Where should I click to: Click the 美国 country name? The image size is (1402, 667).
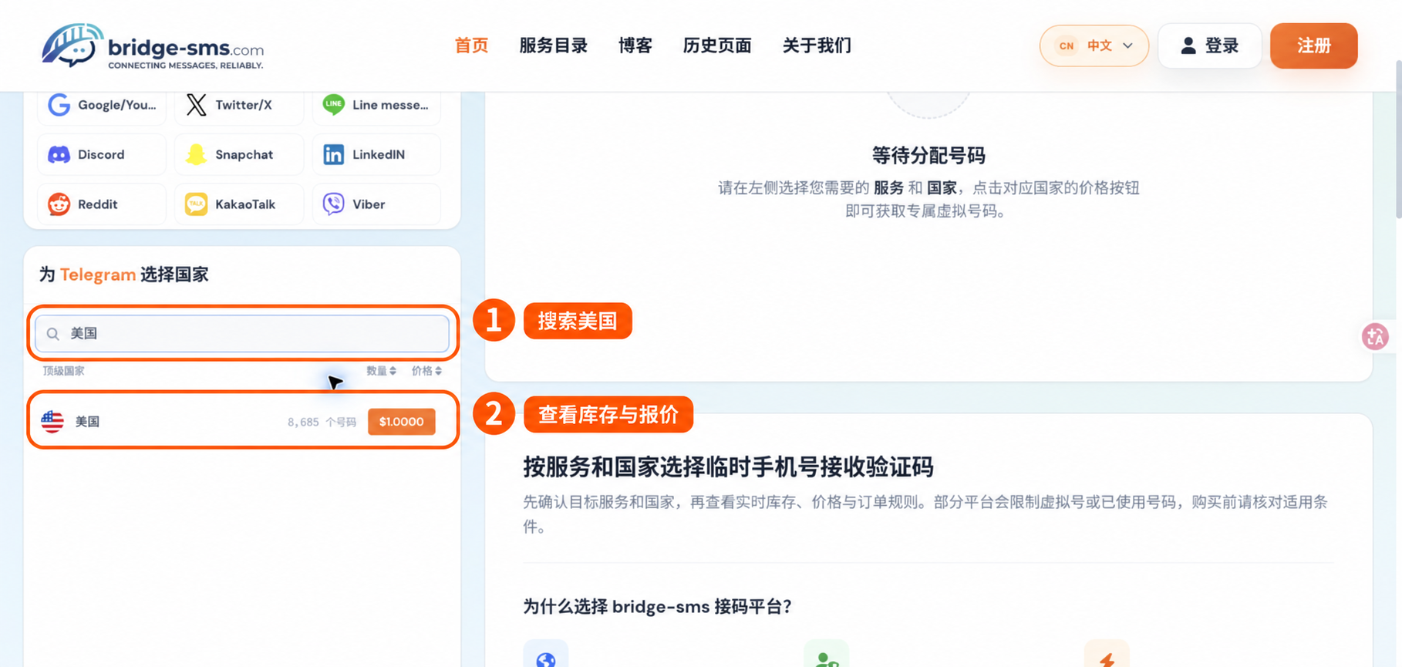tap(87, 422)
